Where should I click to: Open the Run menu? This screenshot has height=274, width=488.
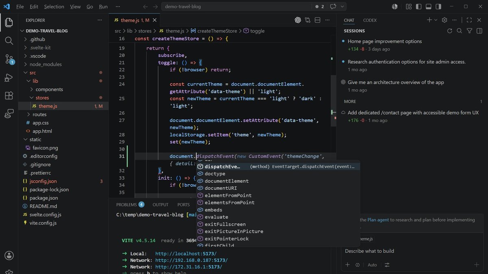coord(103,6)
